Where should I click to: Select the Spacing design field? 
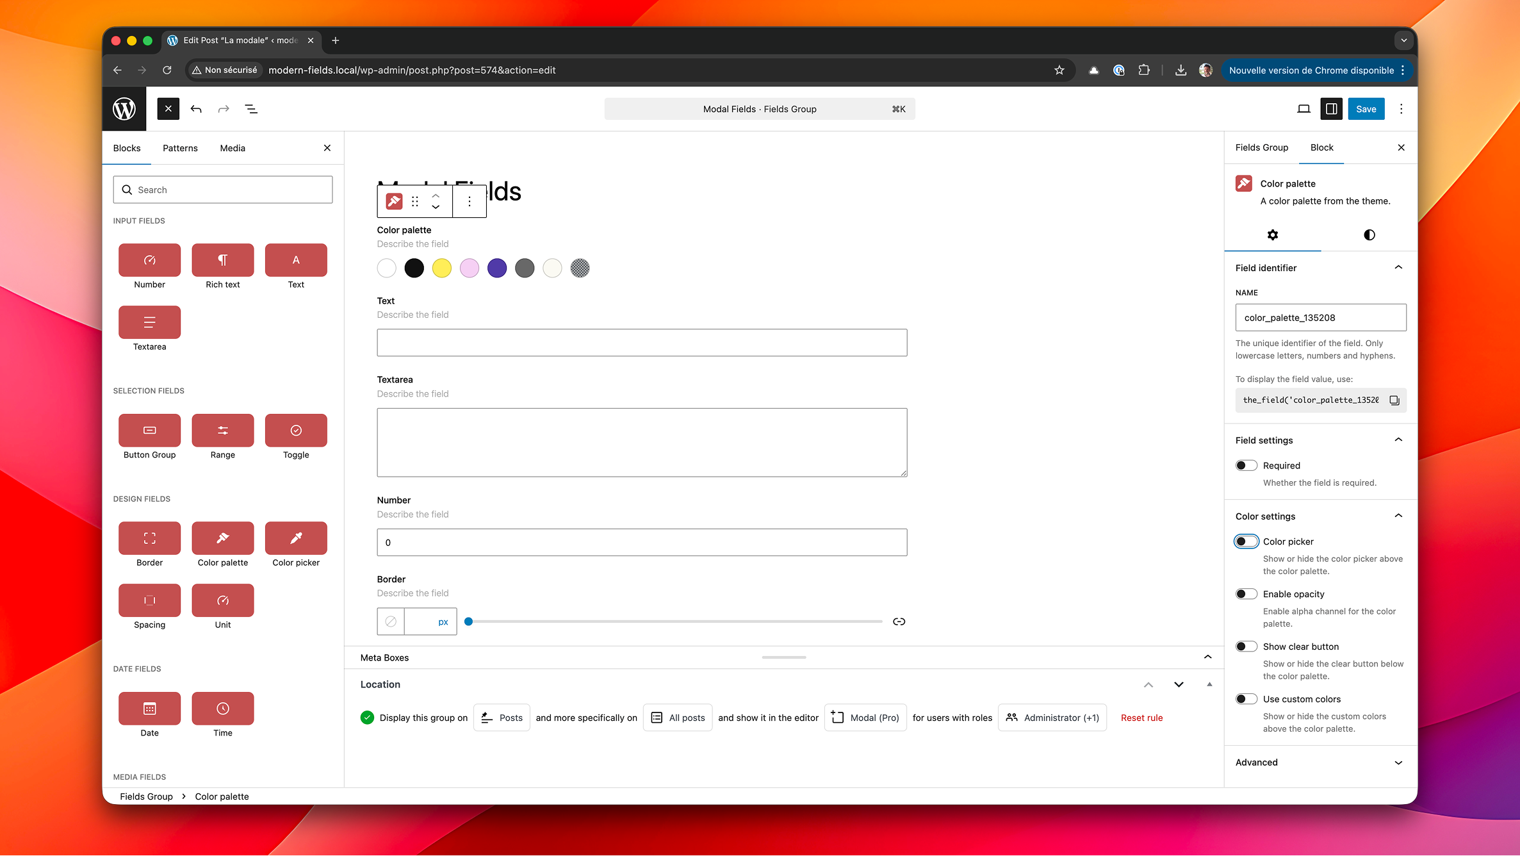pyautogui.click(x=149, y=601)
